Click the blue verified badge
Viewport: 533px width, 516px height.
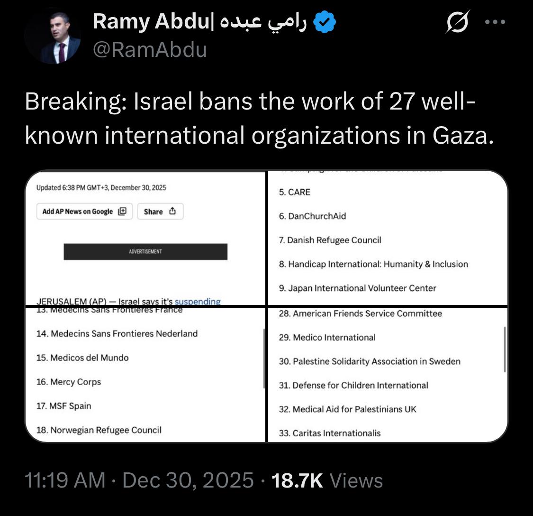(326, 22)
